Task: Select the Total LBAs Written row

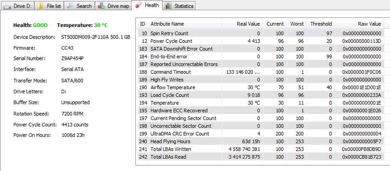Action: (170, 149)
